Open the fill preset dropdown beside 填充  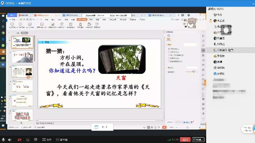(x=191, y=44)
